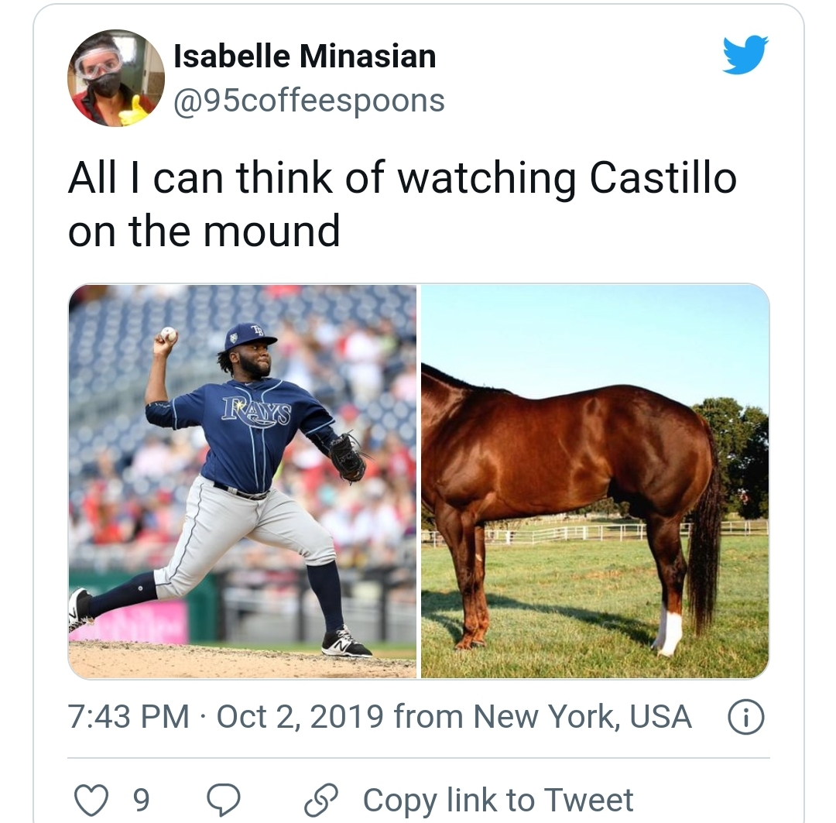
Task: Click the pitcher's black glove in photo
Action: click(348, 458)
